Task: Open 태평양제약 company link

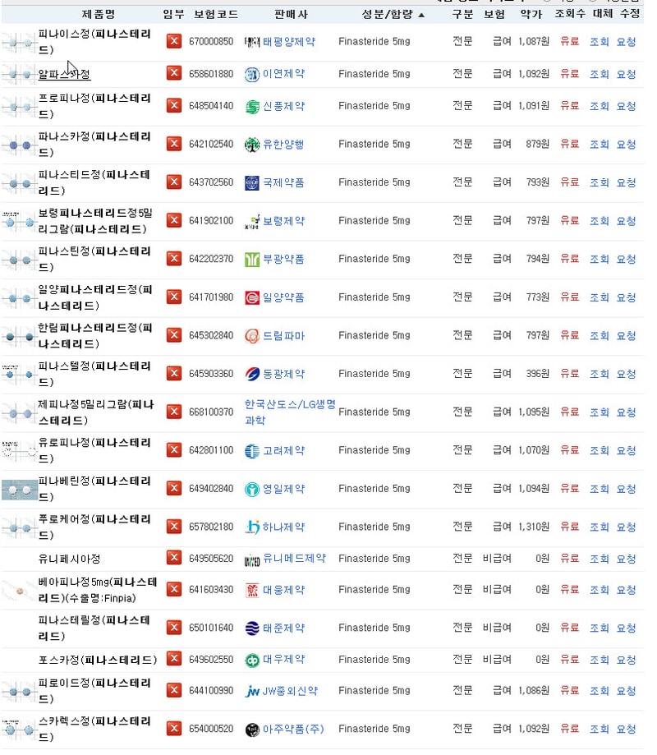Action: [289, 42]
